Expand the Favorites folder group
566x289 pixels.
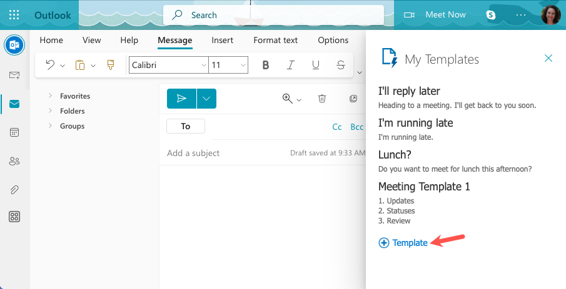(50, 96)
